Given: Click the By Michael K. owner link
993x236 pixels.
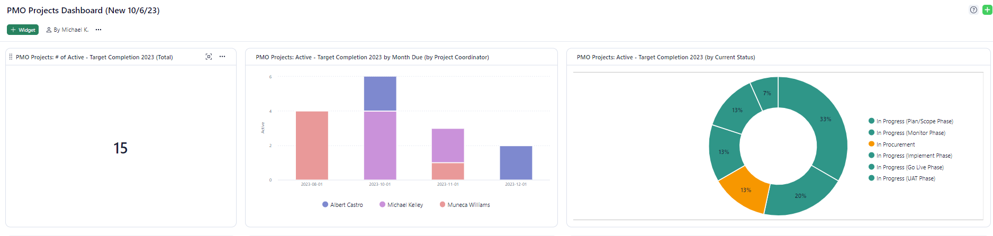Looking at the screenshot, I should pos(67,30).
